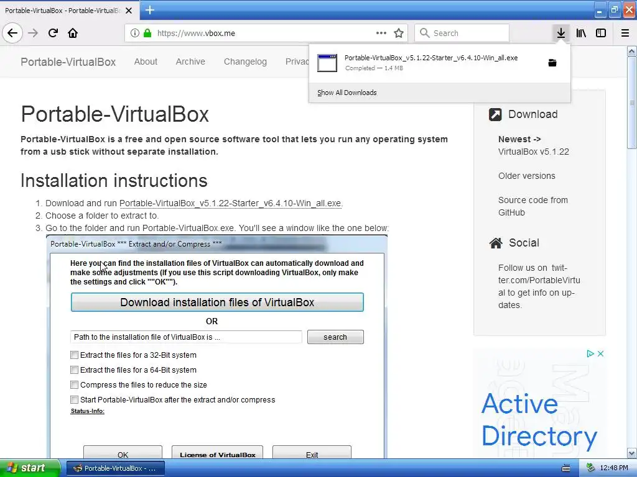Open containing folder for downloaded exe
This screenshot has height=477, width=637.
click(x=552, y=63)
